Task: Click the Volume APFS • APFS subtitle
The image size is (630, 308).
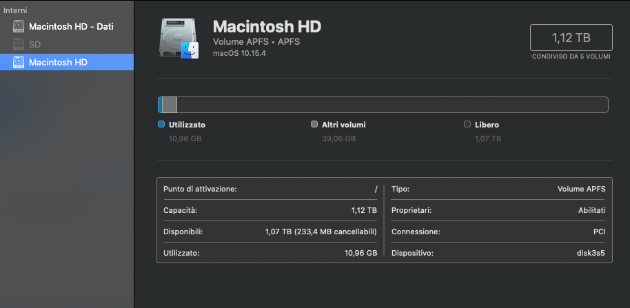Action: tap(256, 42)
